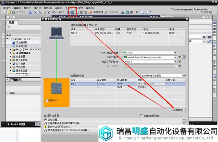The image size is (218, 142).
Task: Click the delete X icon beside paste
Action: click(49, 12)
